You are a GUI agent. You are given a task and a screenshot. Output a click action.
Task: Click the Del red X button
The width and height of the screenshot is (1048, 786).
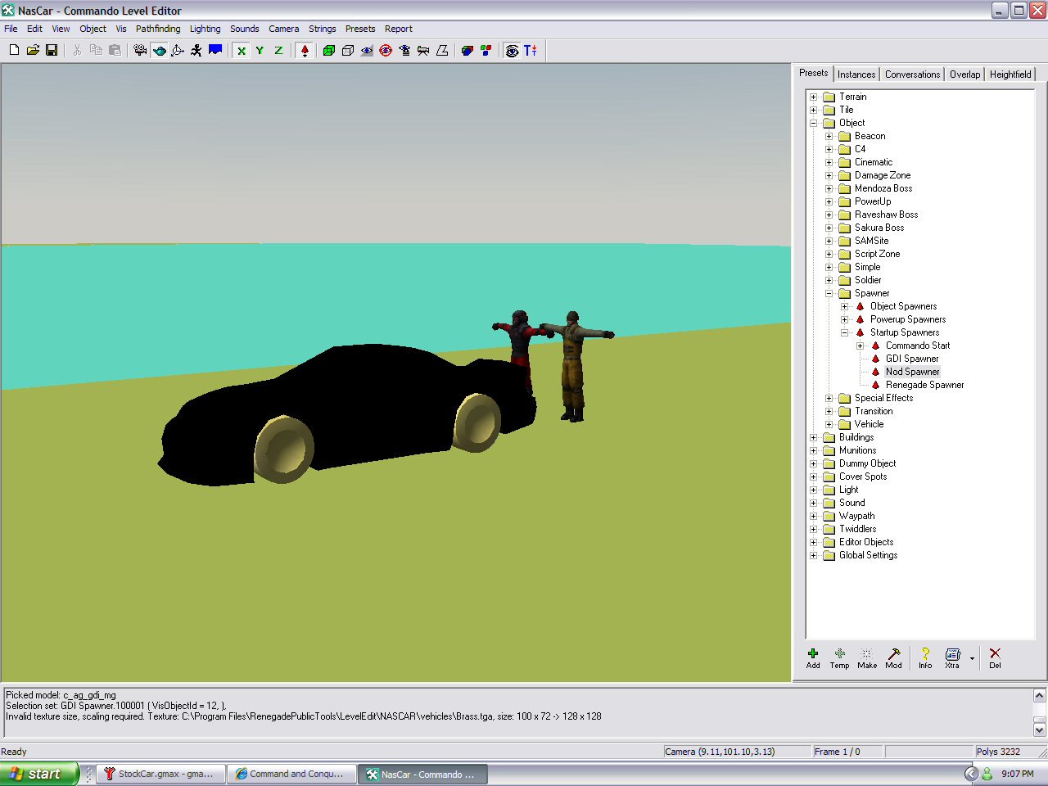[995, 658]
